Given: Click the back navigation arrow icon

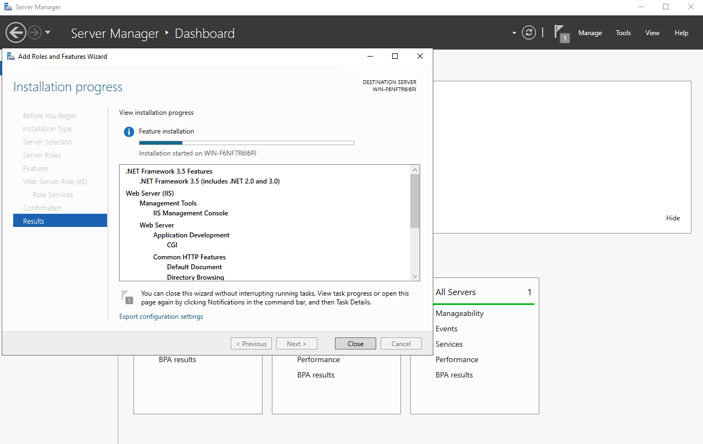Looking at the screenshot, I should (15, 33).
